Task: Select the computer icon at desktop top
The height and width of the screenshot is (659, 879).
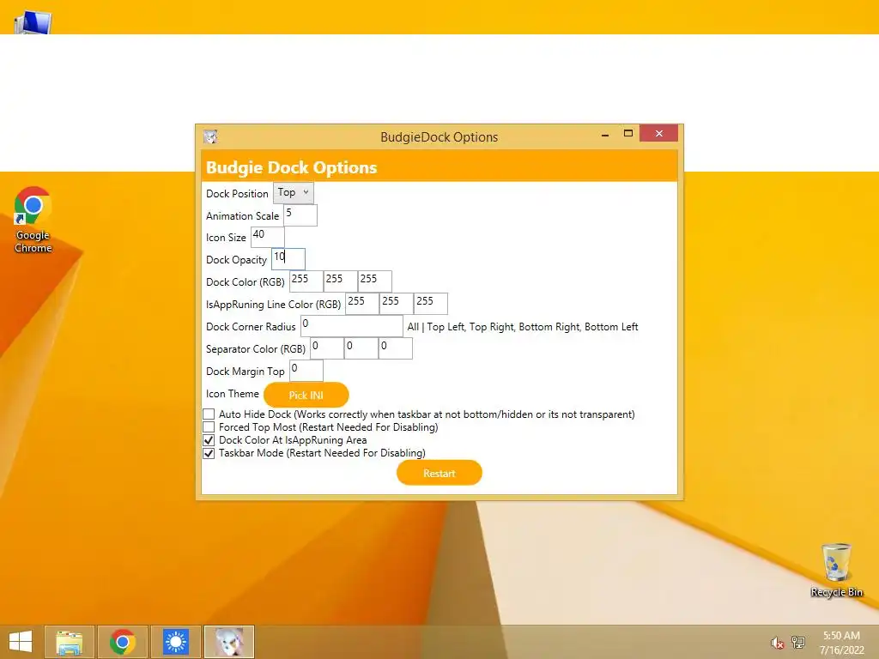Action: point(33,21)
